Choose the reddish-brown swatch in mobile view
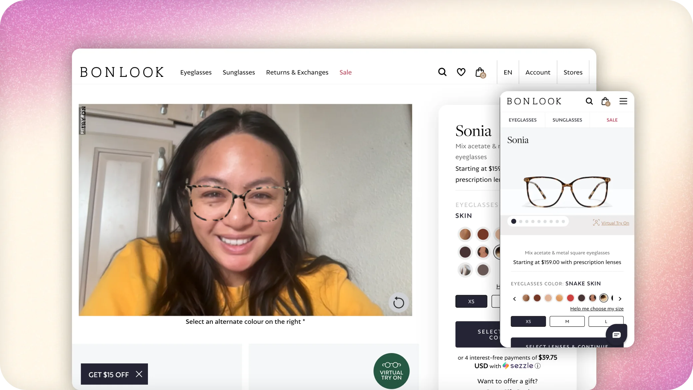The image size is (693, 390). coord(537,298)
